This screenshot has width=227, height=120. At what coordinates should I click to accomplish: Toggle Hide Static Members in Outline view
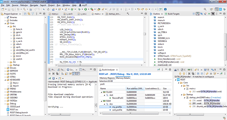pos(205,14)
